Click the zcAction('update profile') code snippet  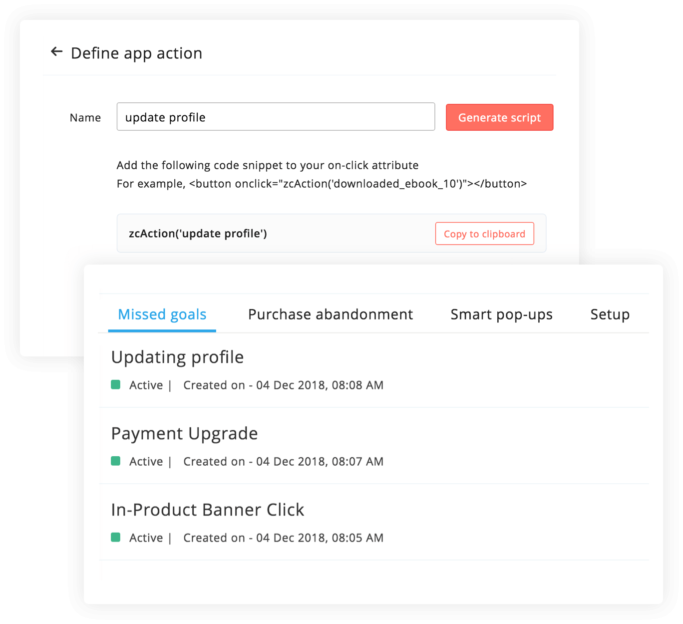pyautogui.click(x=198, y=234)
